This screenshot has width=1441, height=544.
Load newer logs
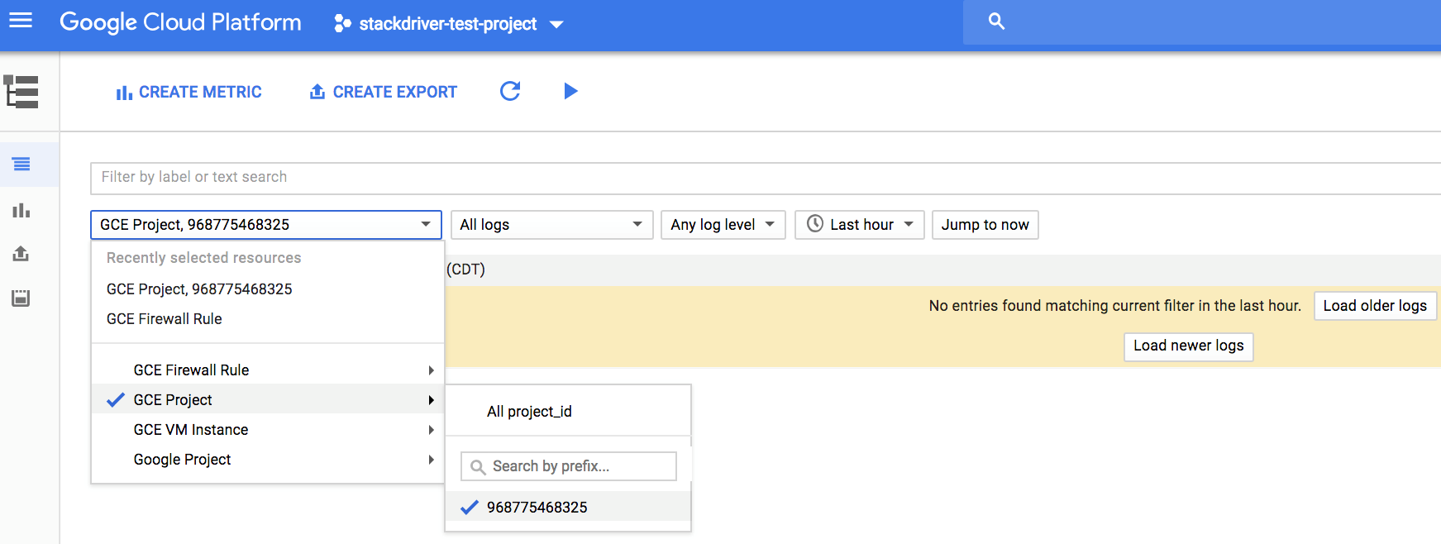point(1188,346)
